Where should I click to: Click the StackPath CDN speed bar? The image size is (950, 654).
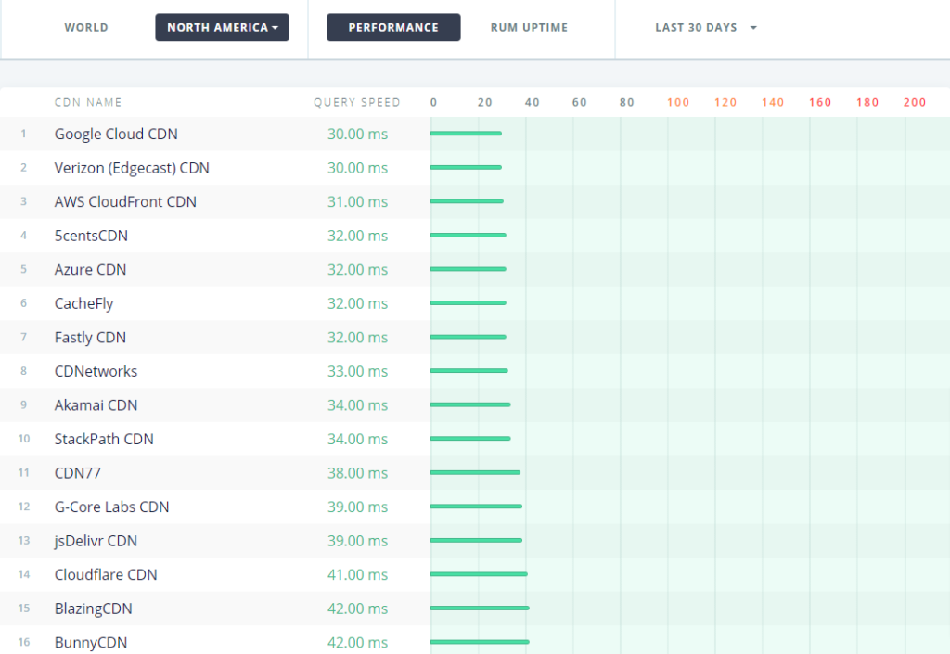[470, 439]
